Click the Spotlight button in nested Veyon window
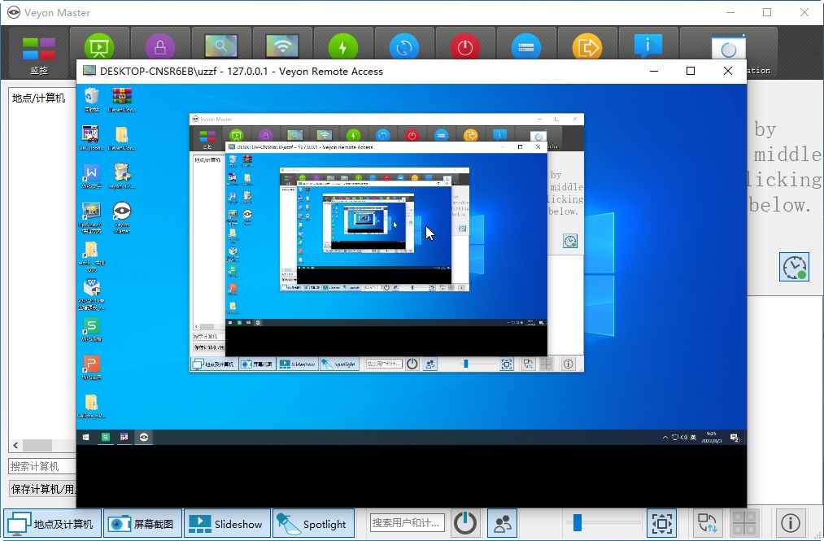 point(339,364)
